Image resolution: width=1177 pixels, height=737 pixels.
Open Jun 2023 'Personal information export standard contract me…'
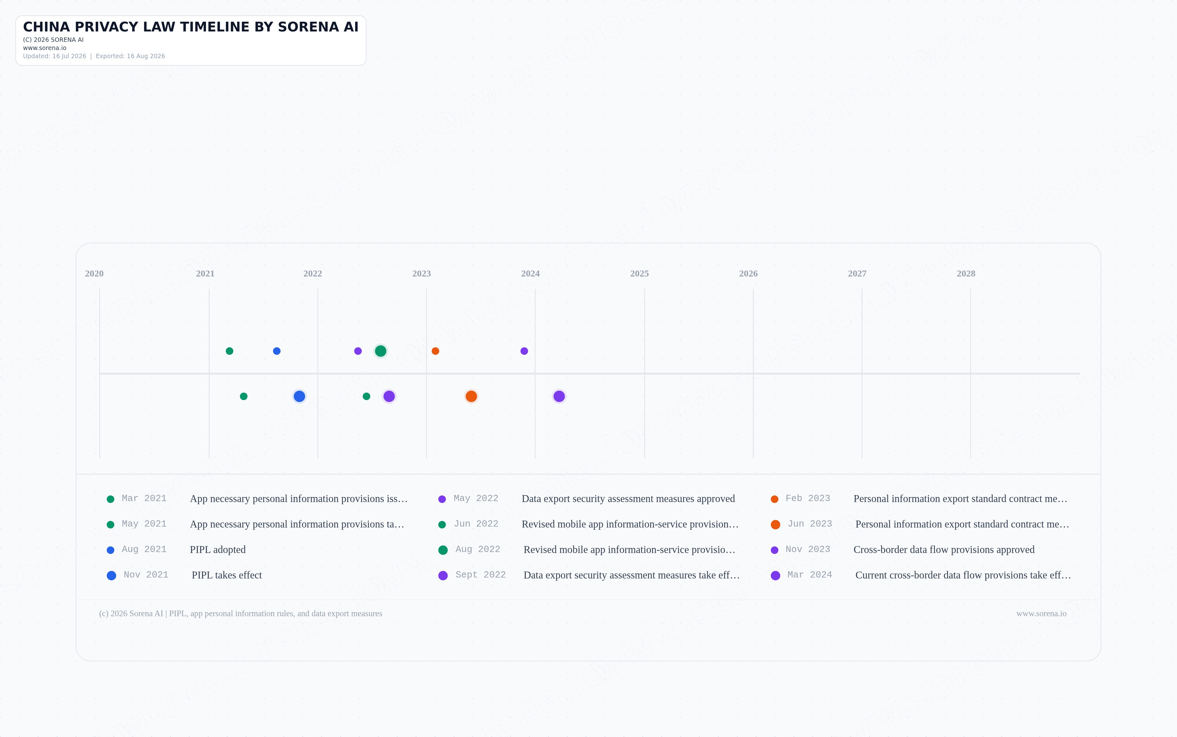coord(962,524)
